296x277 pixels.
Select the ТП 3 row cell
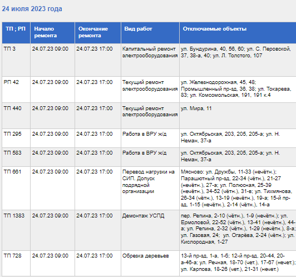click(16, 60)
